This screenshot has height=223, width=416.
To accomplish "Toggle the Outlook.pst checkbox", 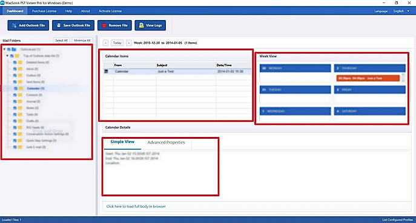I will [8, 49].
